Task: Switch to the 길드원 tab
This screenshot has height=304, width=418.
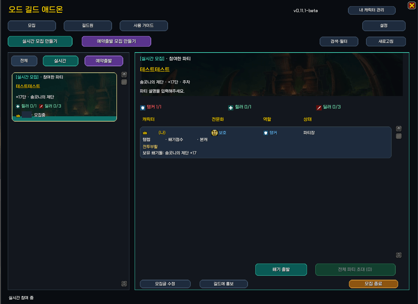Action: [88, 26]
